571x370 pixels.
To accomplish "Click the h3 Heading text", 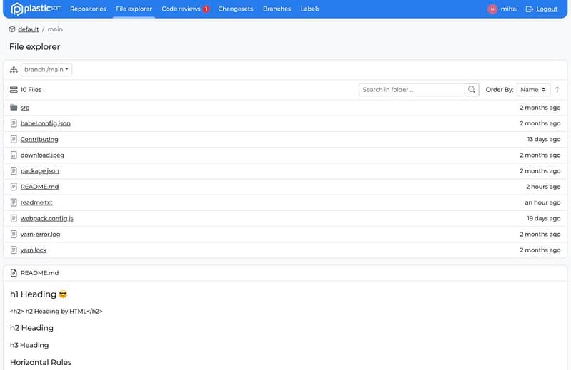I will [29, 345].
